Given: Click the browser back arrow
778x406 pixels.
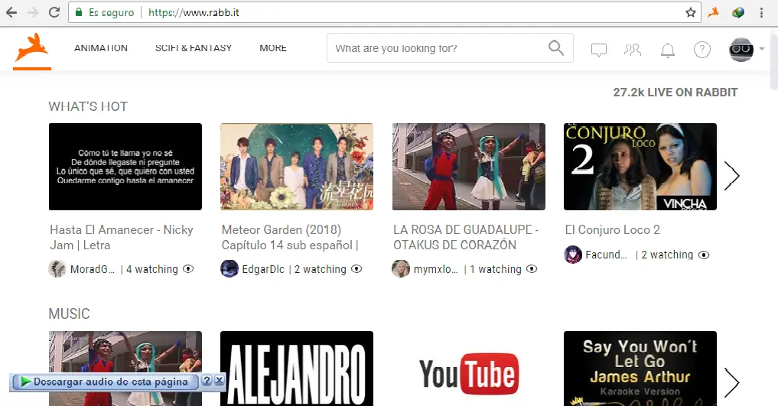Looking at the screenshot, I should 11,12.
